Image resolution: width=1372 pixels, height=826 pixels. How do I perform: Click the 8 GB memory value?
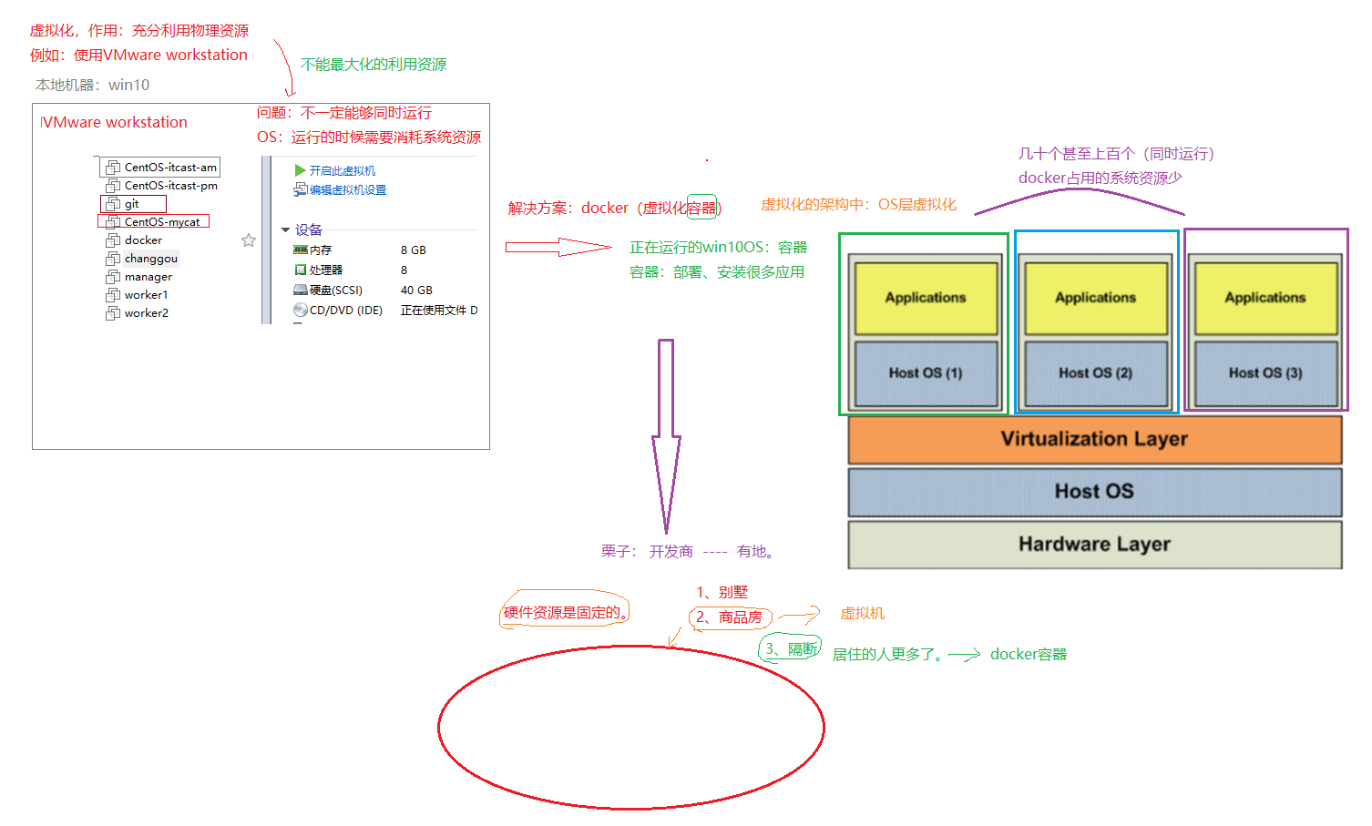tap(414, 250)
